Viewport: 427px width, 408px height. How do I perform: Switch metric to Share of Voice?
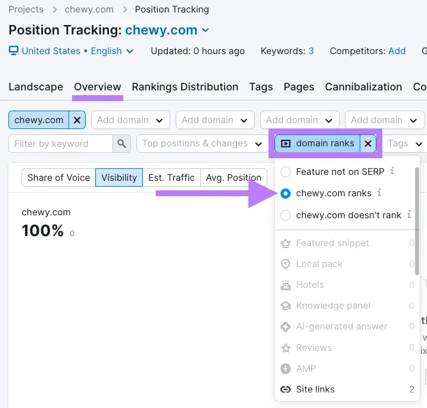(58, 178)
